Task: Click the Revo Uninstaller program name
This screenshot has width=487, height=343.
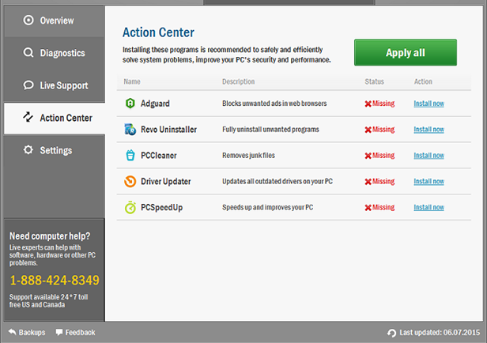Action: tap(168, 130)
